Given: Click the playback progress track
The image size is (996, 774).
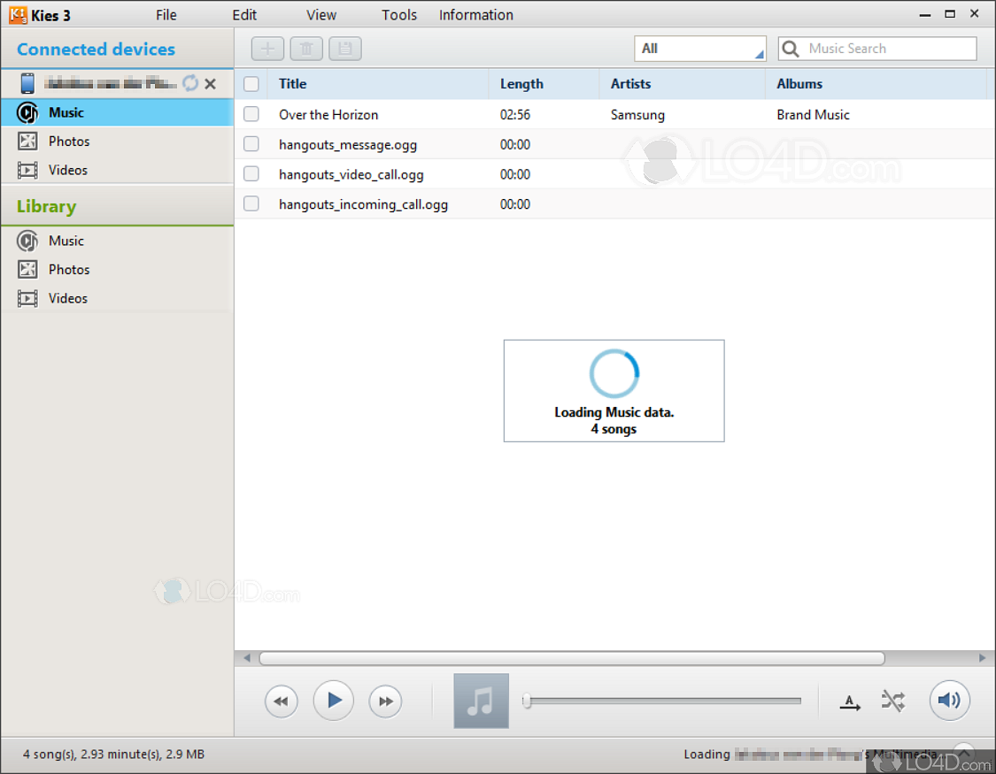Looking at the screenshot, I should [x=663, y=701].
